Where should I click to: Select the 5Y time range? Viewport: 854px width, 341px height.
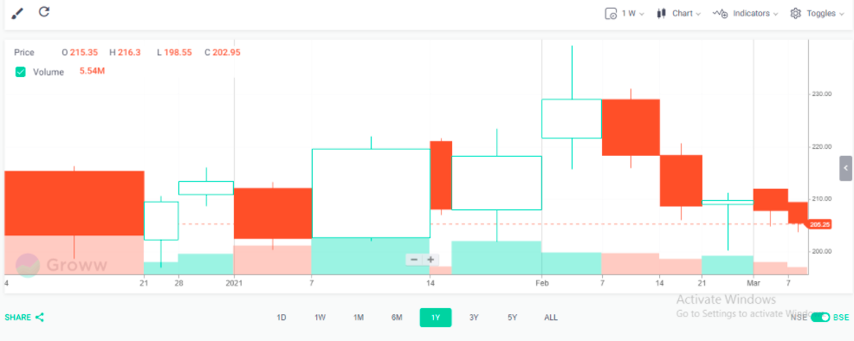click(512, 318)
